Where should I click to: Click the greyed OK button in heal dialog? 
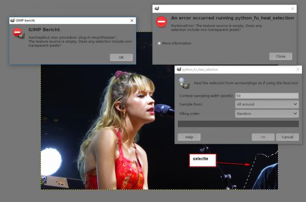263,137
